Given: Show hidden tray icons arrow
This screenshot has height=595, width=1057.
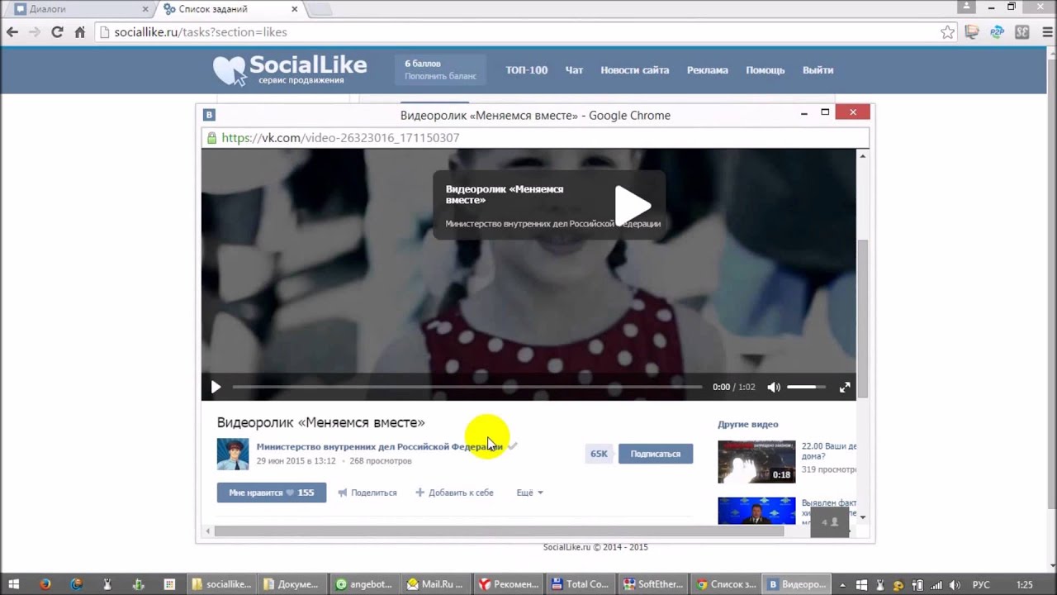Looking at the screenshot, I should 841,584.
